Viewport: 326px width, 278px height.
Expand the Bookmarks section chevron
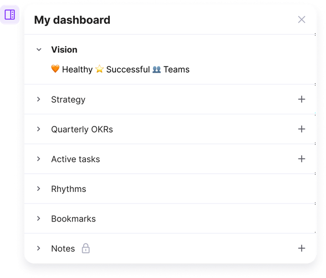tap(39, 219)
